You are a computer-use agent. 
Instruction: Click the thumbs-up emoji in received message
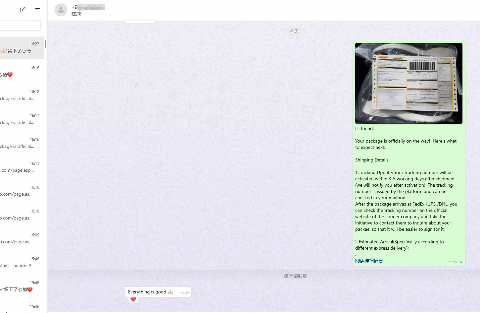tap(170, 292)
